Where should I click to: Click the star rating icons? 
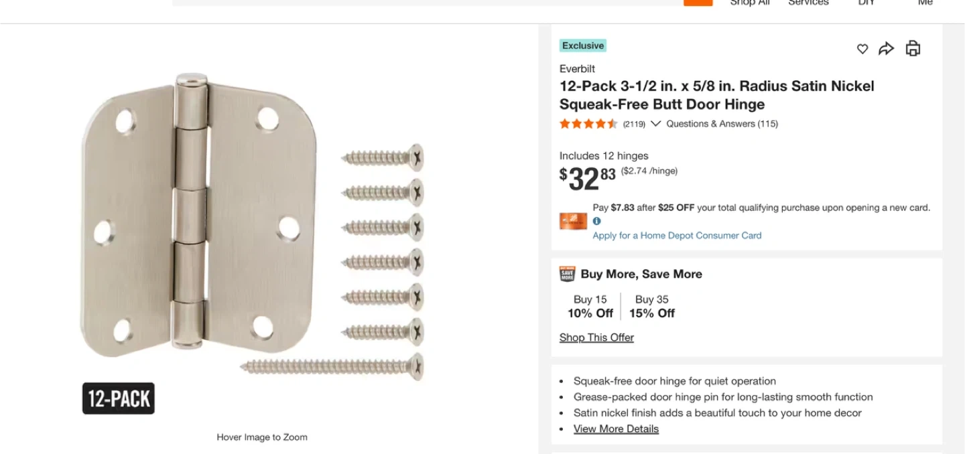tap(588, 124)
